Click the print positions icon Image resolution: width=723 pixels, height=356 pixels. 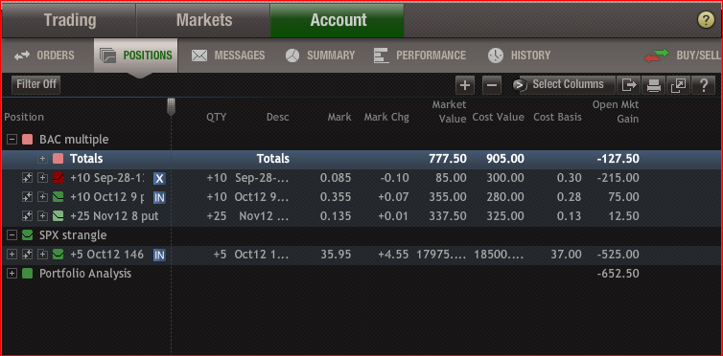pos(654,85)
